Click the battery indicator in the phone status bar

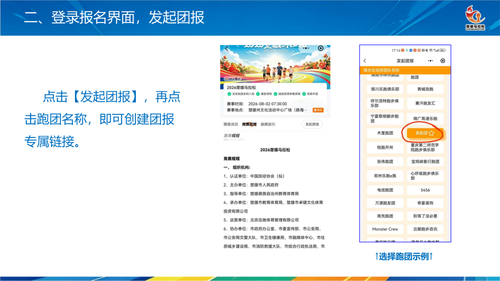coord(442,50)
